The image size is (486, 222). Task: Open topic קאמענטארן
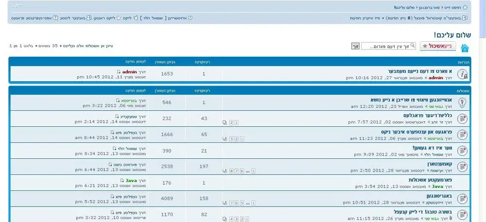[x=439, y=164]
